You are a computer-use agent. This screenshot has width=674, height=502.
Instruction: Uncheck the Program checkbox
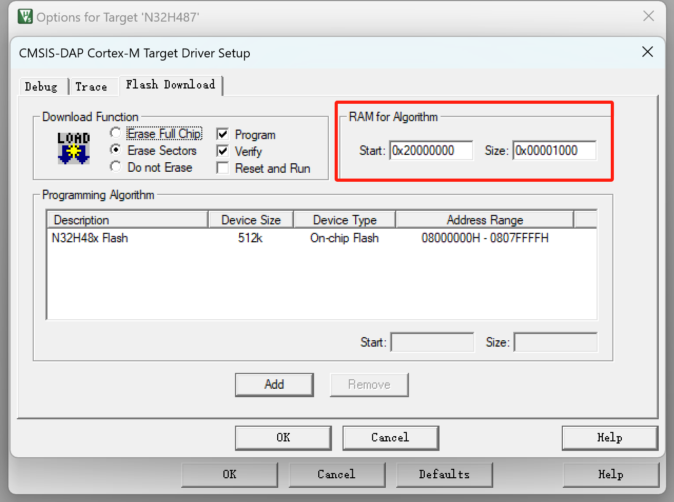coord(223,135)
